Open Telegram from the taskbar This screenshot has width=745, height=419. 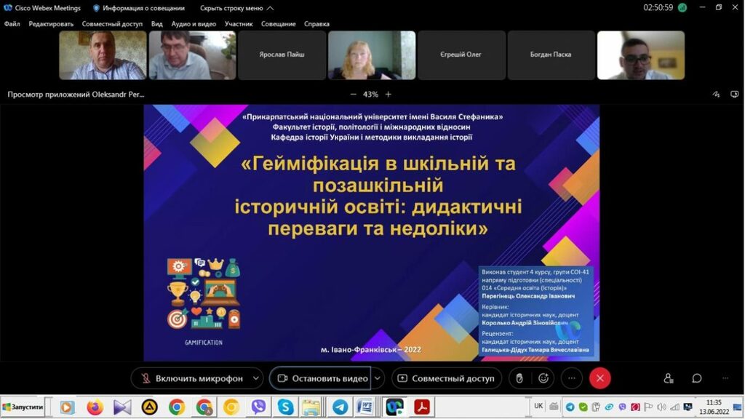[x=339, y=407]
